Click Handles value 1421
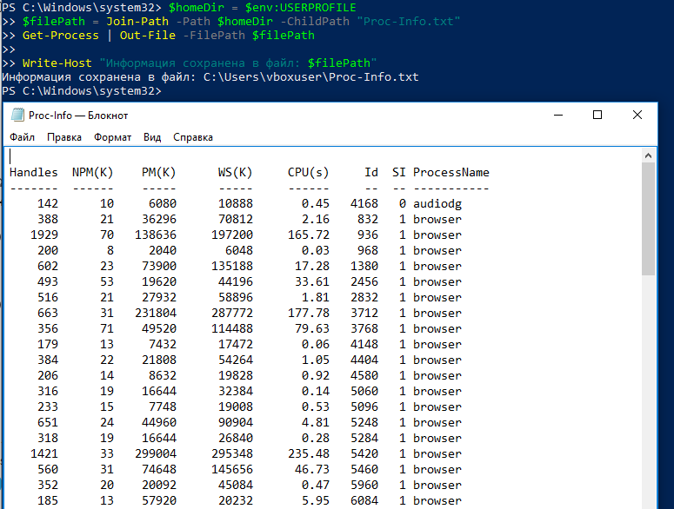 pos(44,453)
